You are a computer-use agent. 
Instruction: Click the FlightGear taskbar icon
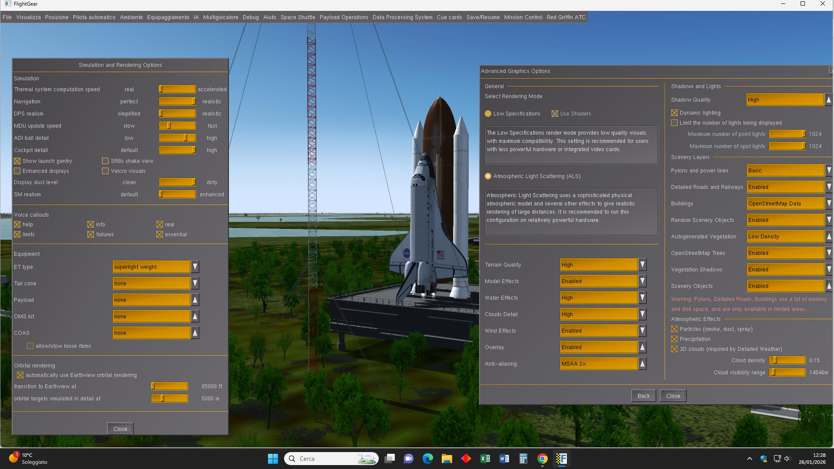561,459
